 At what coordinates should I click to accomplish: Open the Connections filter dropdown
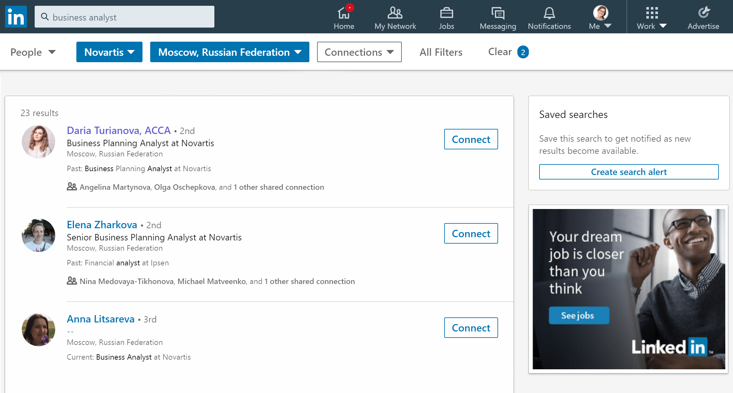coord(359,52)
